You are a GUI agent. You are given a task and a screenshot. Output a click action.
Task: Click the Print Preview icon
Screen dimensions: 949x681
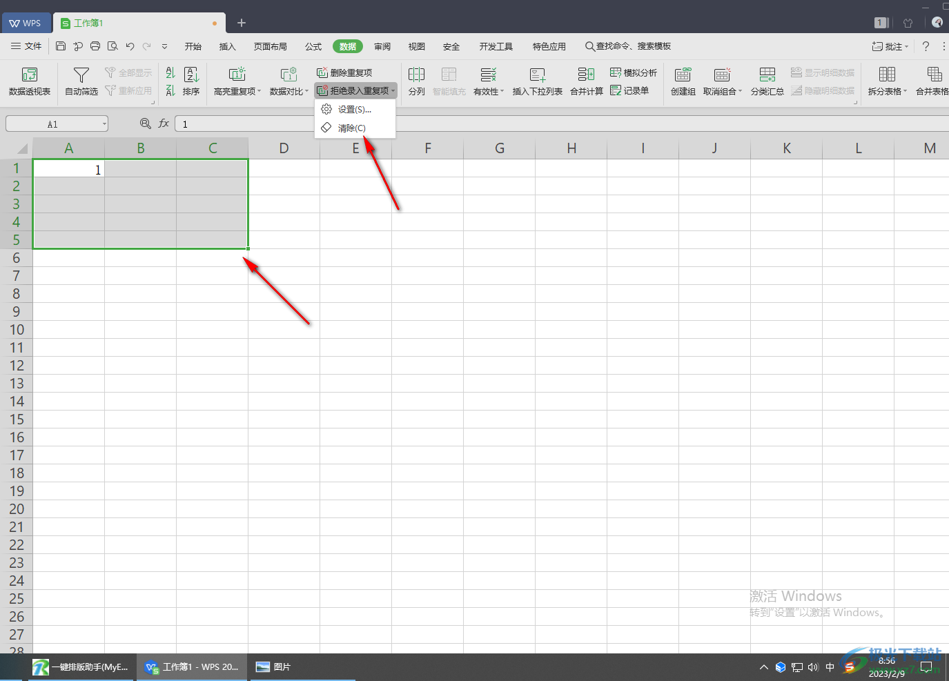click(x=112, y=46)
